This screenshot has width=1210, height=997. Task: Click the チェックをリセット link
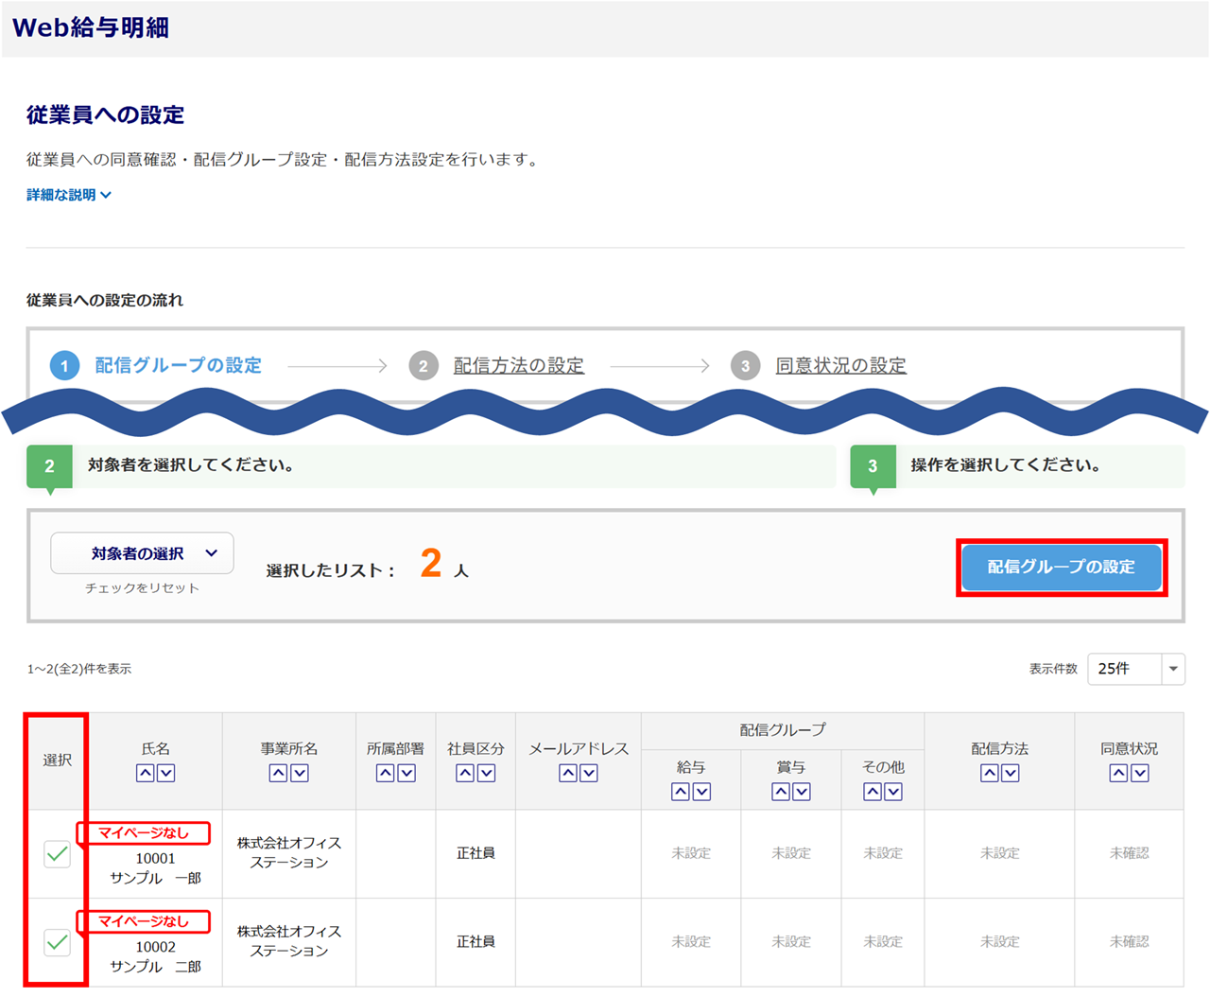click(x=142, y=588)
